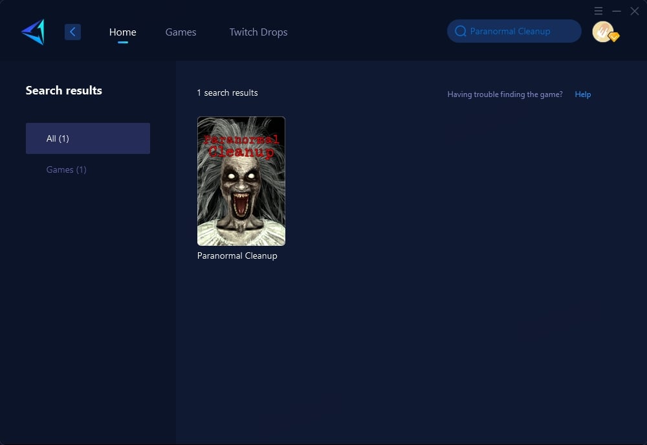The height and width of the screenshot is (445, 647).
Task: Switch to the Home tab
Action: tap(122, 32)
